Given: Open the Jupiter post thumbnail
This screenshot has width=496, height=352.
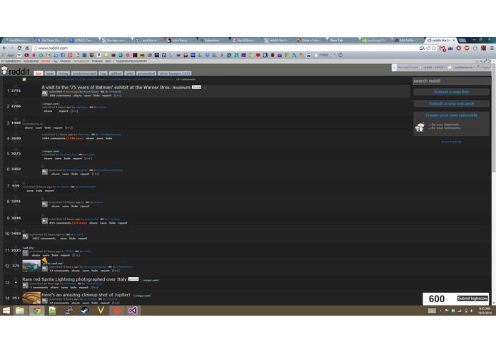Looking at the screenshot, I should point(31,298).
